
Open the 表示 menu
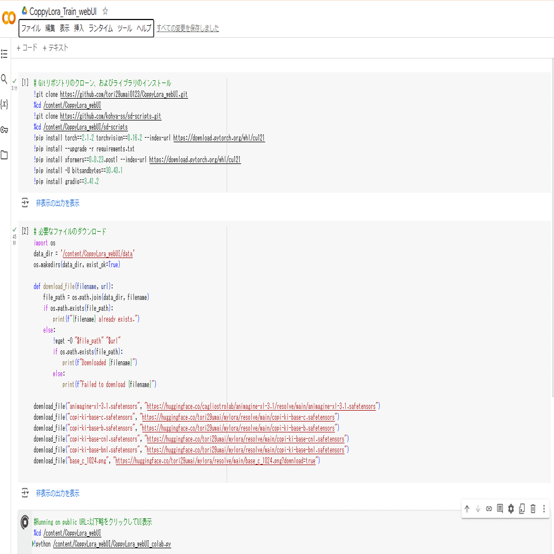(64, 28)
